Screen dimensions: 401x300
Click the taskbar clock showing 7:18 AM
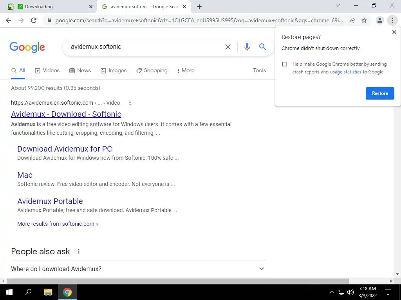[367, 292]
